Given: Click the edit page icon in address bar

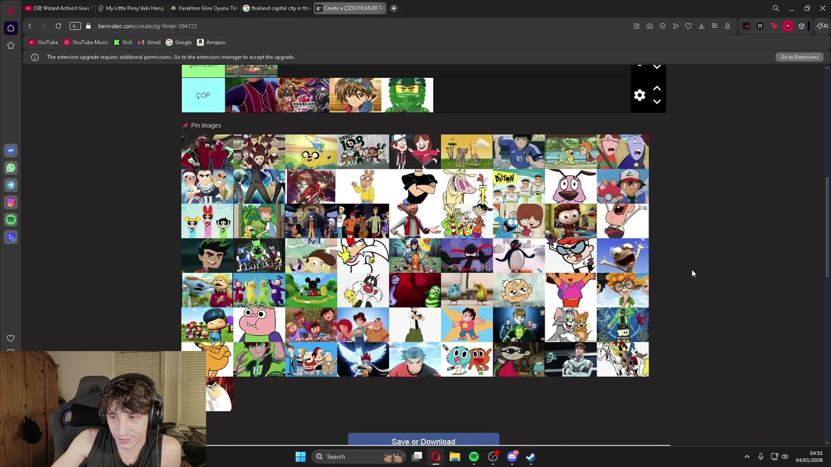Looking at the screenshot, I should tap(636, 26).
